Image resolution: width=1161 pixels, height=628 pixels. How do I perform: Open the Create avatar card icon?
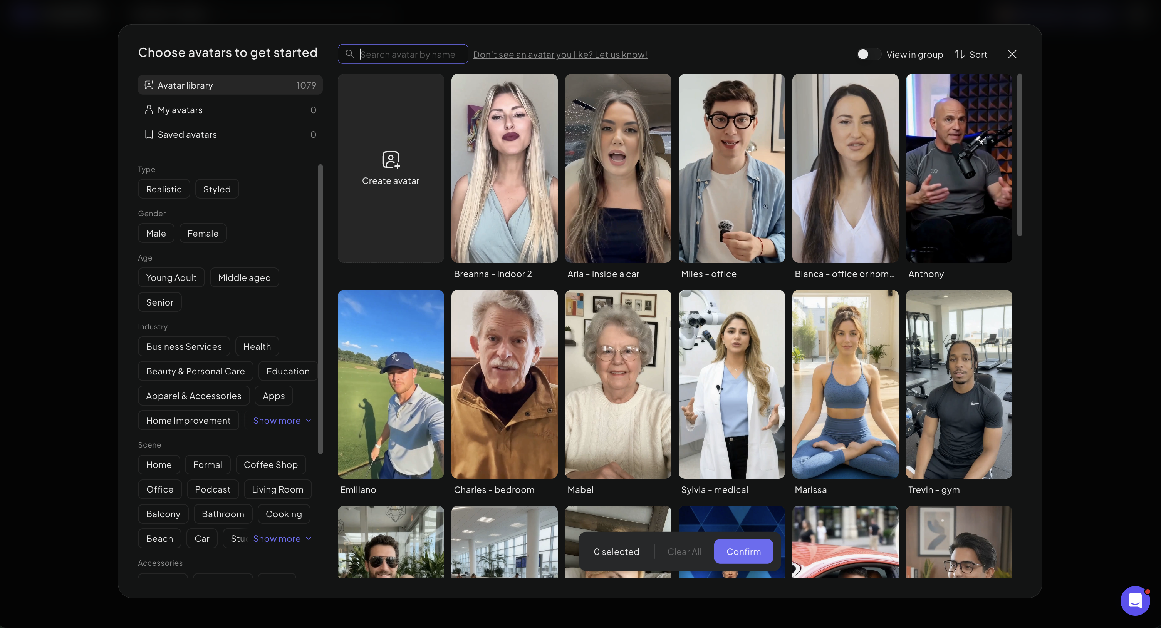point(390,160)
